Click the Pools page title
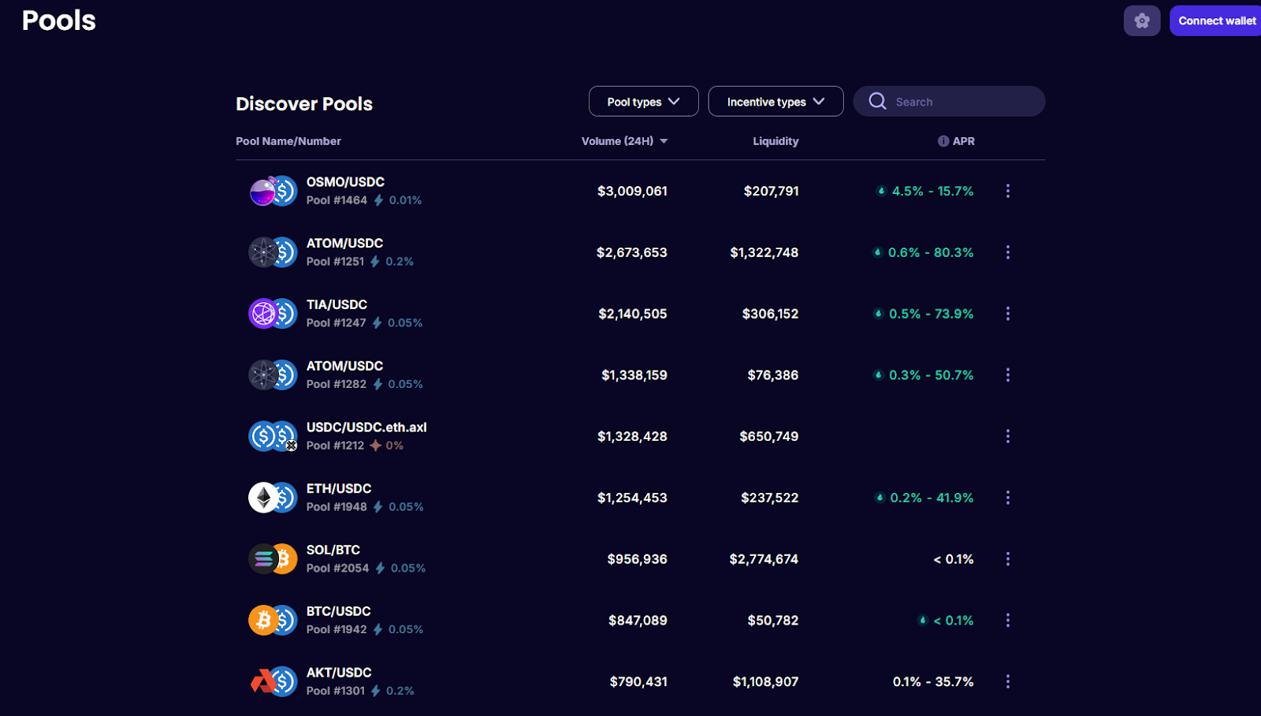The image size is (1261, 716). click(x=59, y=21)
